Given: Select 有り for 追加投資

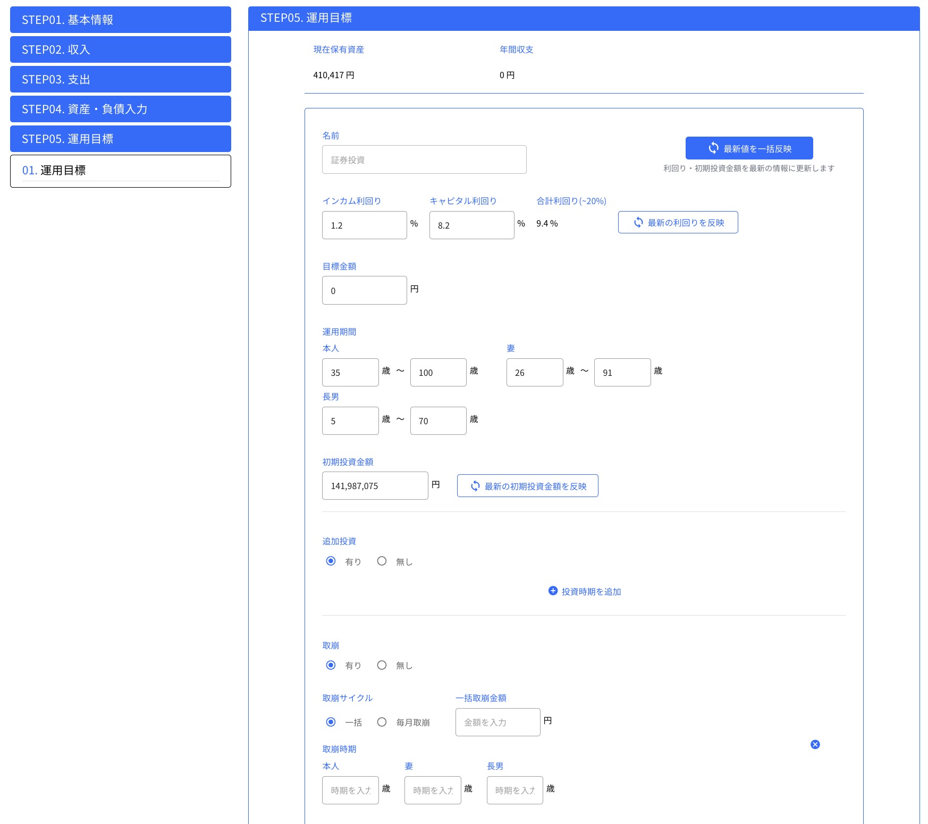Looking at the screenshot, I should pos(331,561).
